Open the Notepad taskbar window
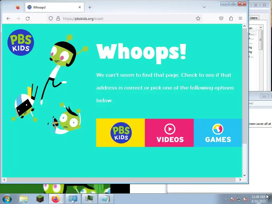Screen dimensions: 272x204 (106, 199)
